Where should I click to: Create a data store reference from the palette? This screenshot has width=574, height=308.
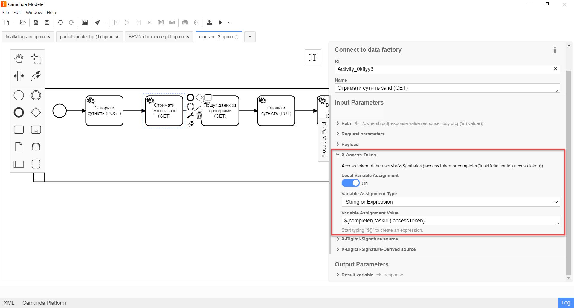(x=36, y=147)
